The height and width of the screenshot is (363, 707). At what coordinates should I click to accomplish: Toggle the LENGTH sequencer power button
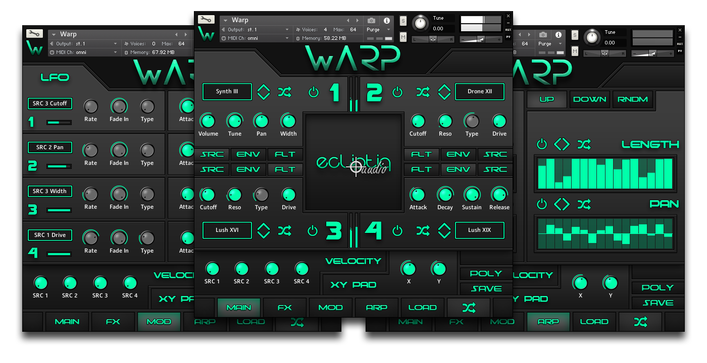click(542, 144)
